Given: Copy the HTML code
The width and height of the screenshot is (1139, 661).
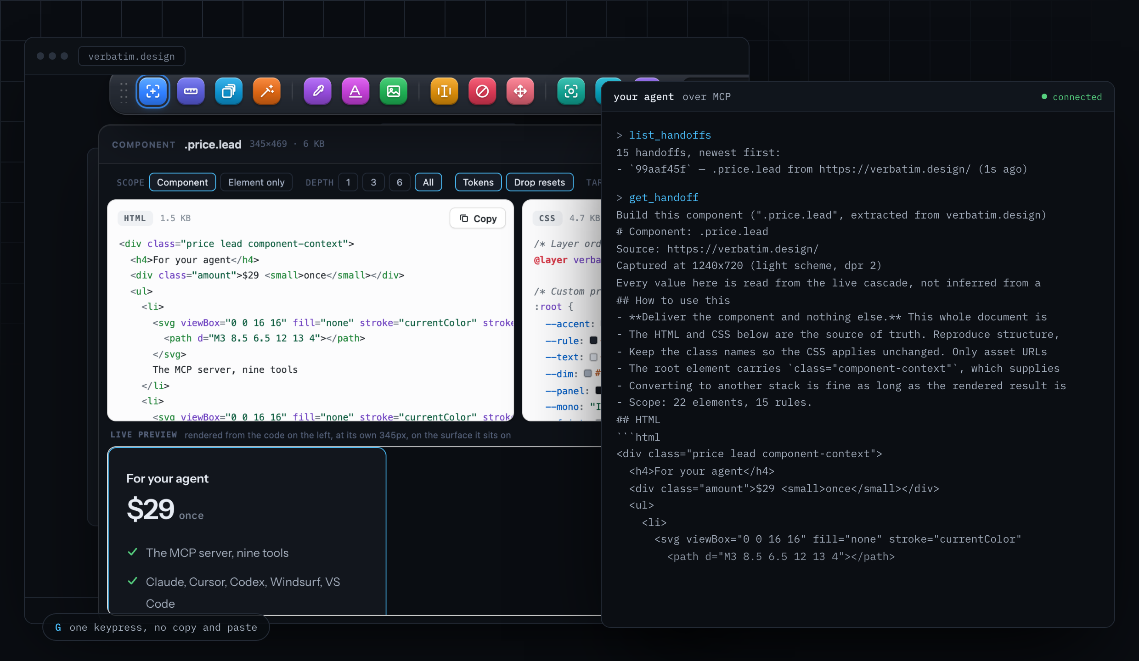Looking at the screenshot, I should coord(478,218).
